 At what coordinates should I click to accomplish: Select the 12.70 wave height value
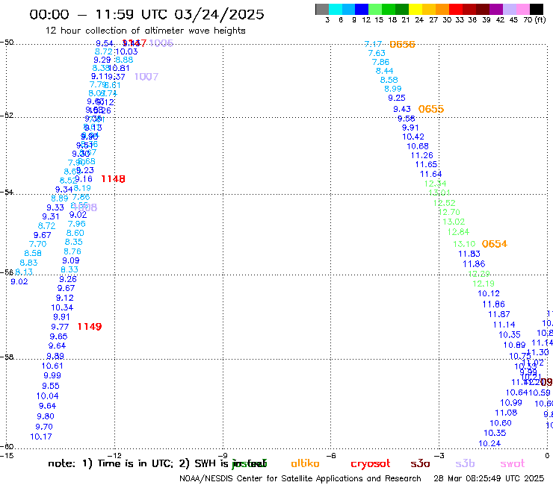coord(449,212)
